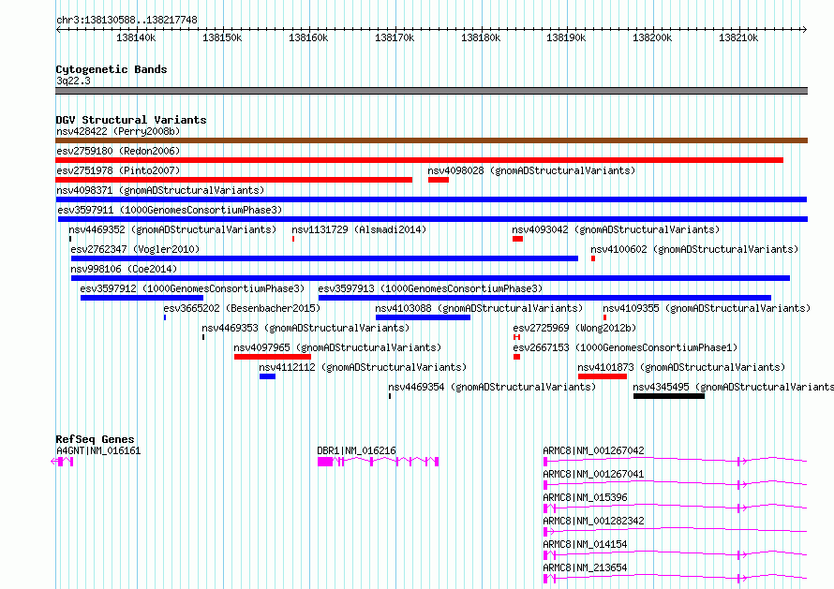The image size is (834, 589).
Task: Click the 138200k ruler tick label
Action: click(652, 37)
